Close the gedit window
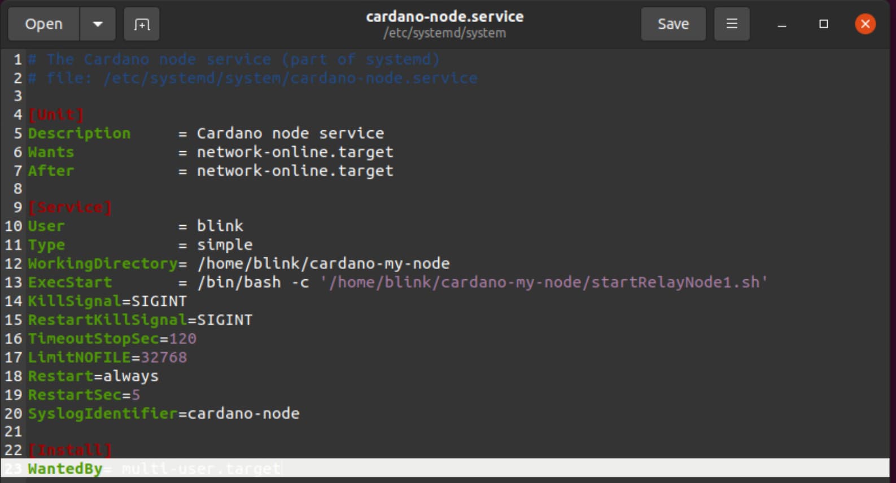This screenshot has height=483, width=896. [865, 24]
